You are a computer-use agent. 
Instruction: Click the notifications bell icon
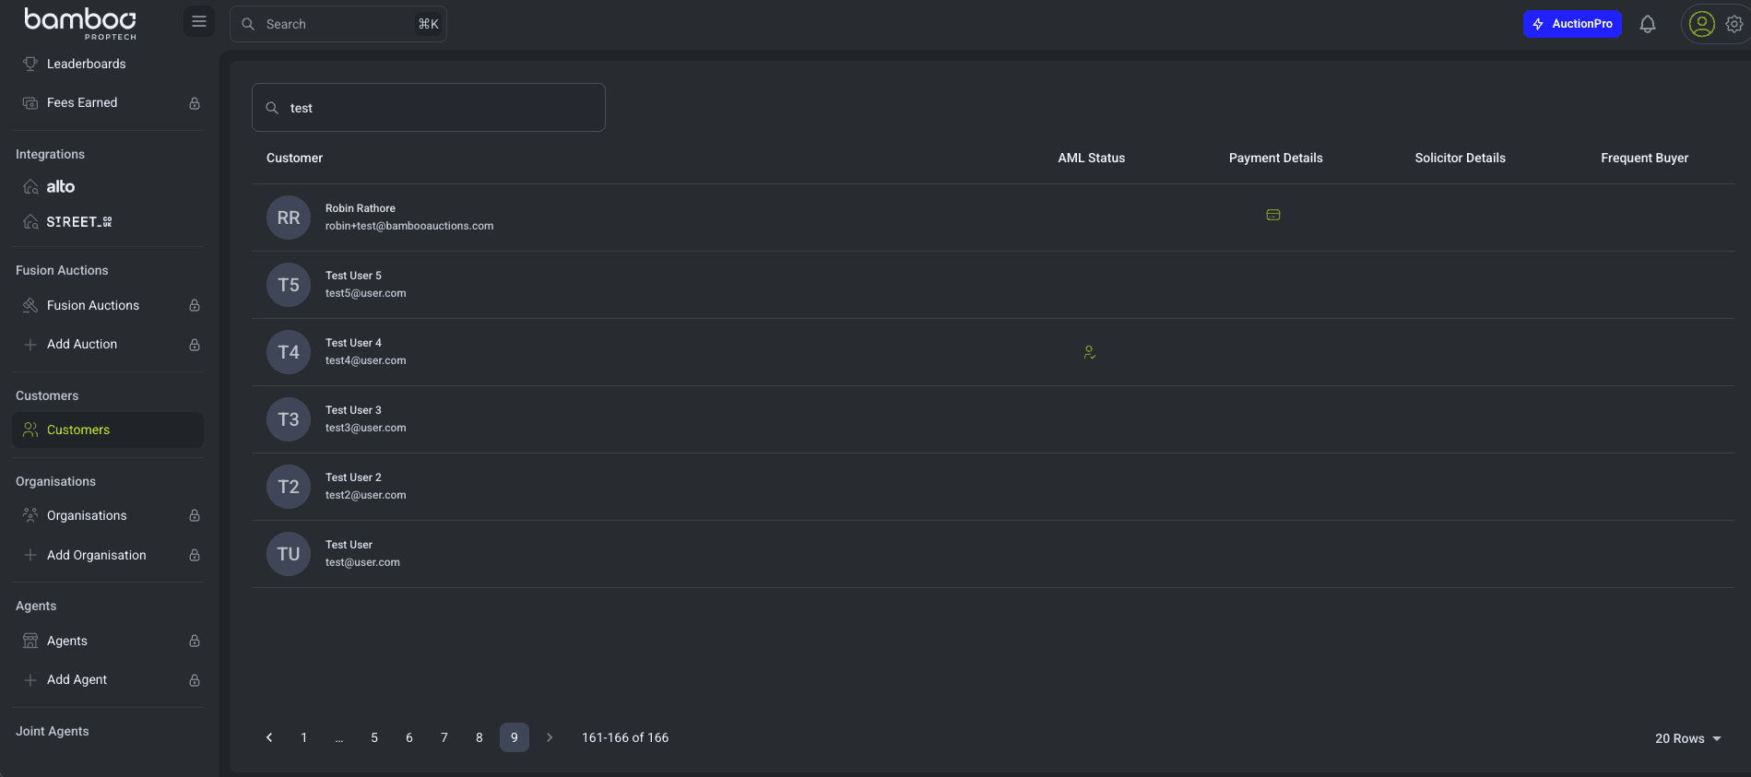(1647, 24)
